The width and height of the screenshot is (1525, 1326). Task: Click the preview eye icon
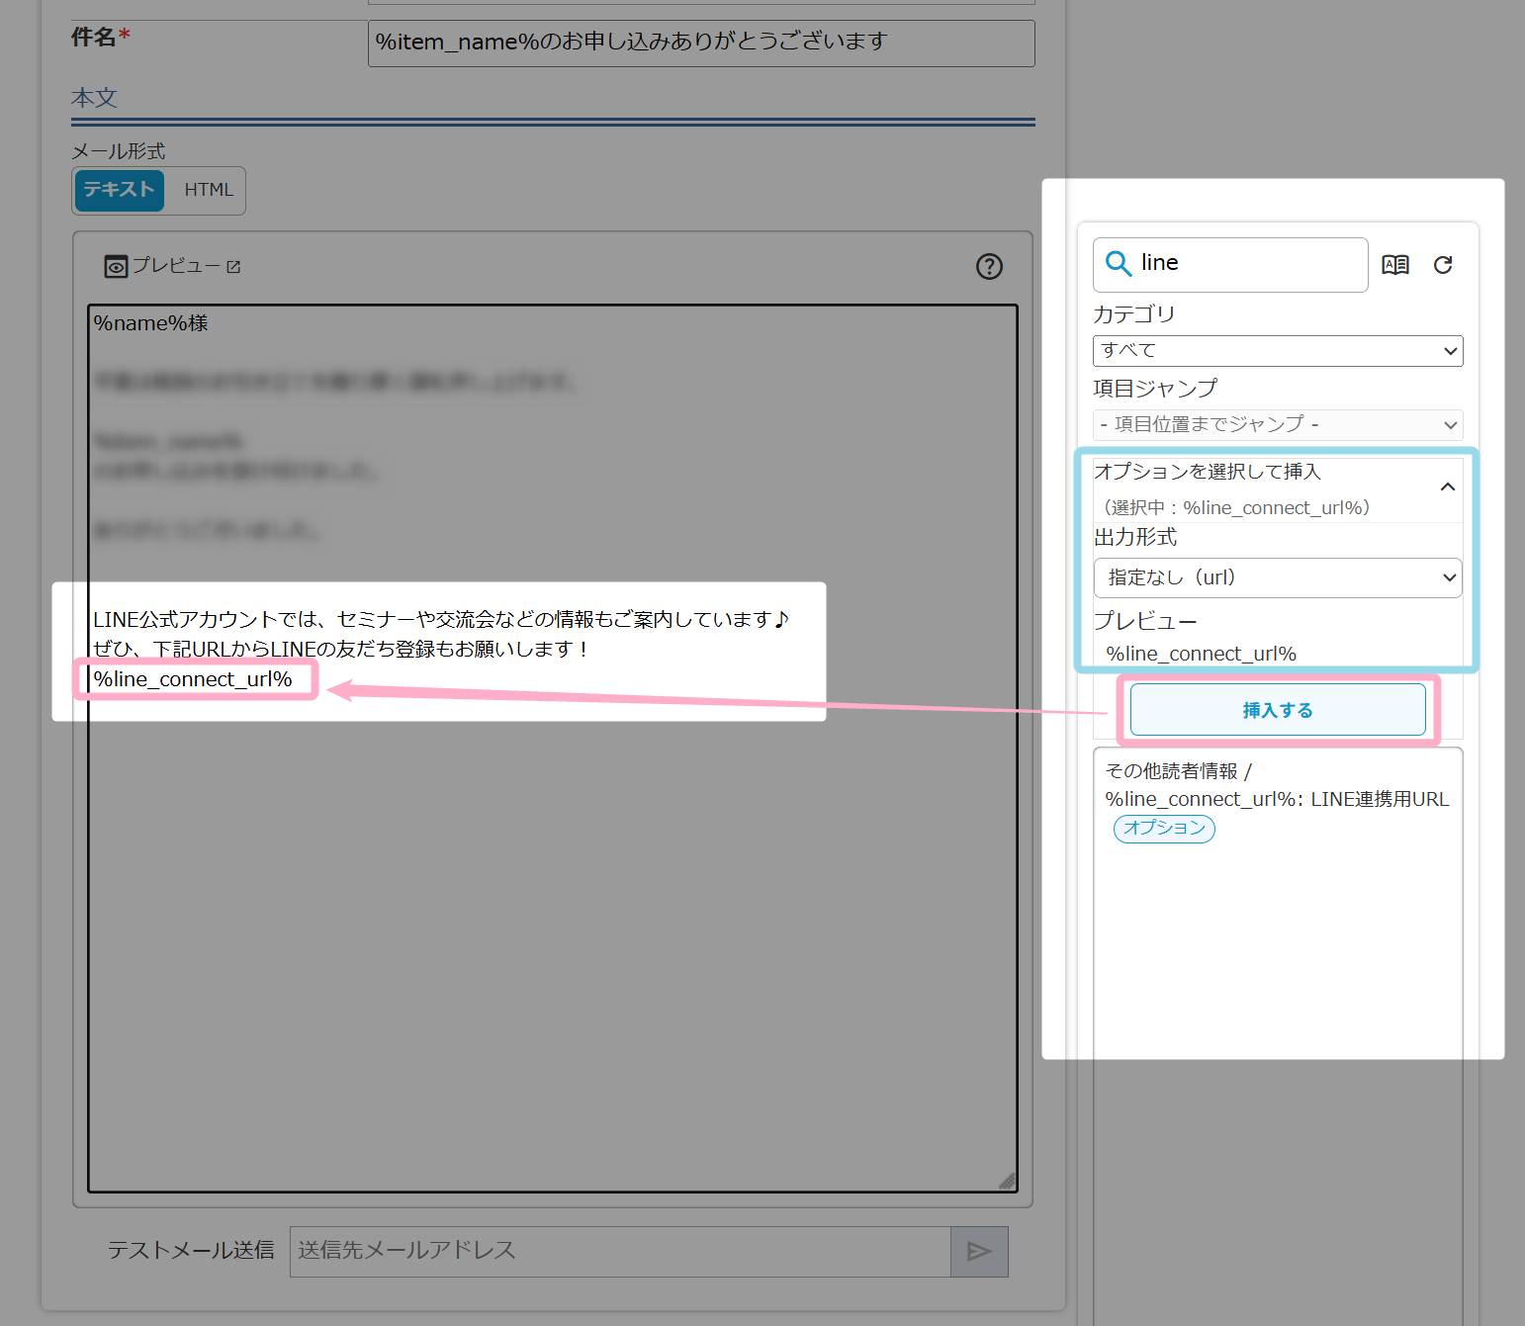click(x=116, y=267)
